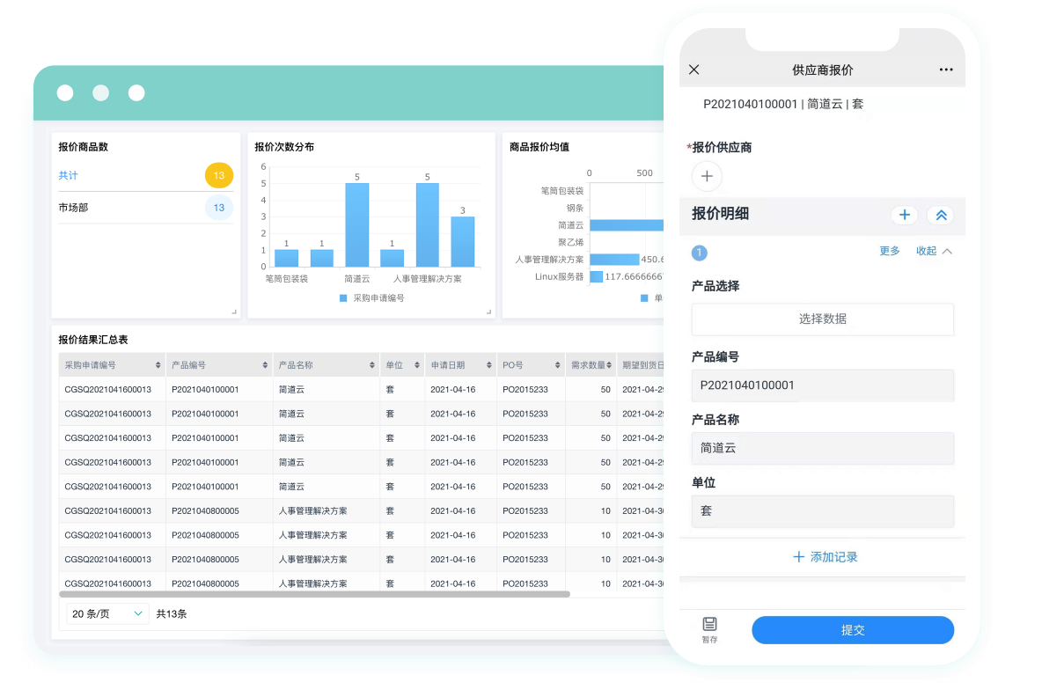The height and width of the screenshot is (697, 1042).
Task: Submit the form with 提交
Action: tap(853, 630)
